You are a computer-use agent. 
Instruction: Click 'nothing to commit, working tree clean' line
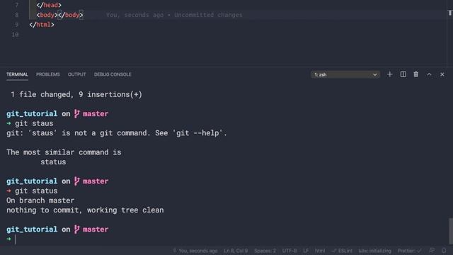tap(85, 210)
